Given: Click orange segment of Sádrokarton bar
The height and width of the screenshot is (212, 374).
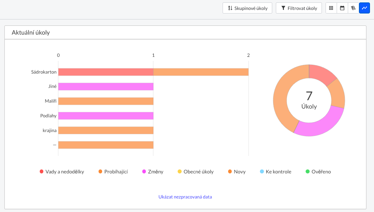Looking at the screenshot, I should point(201,72).
